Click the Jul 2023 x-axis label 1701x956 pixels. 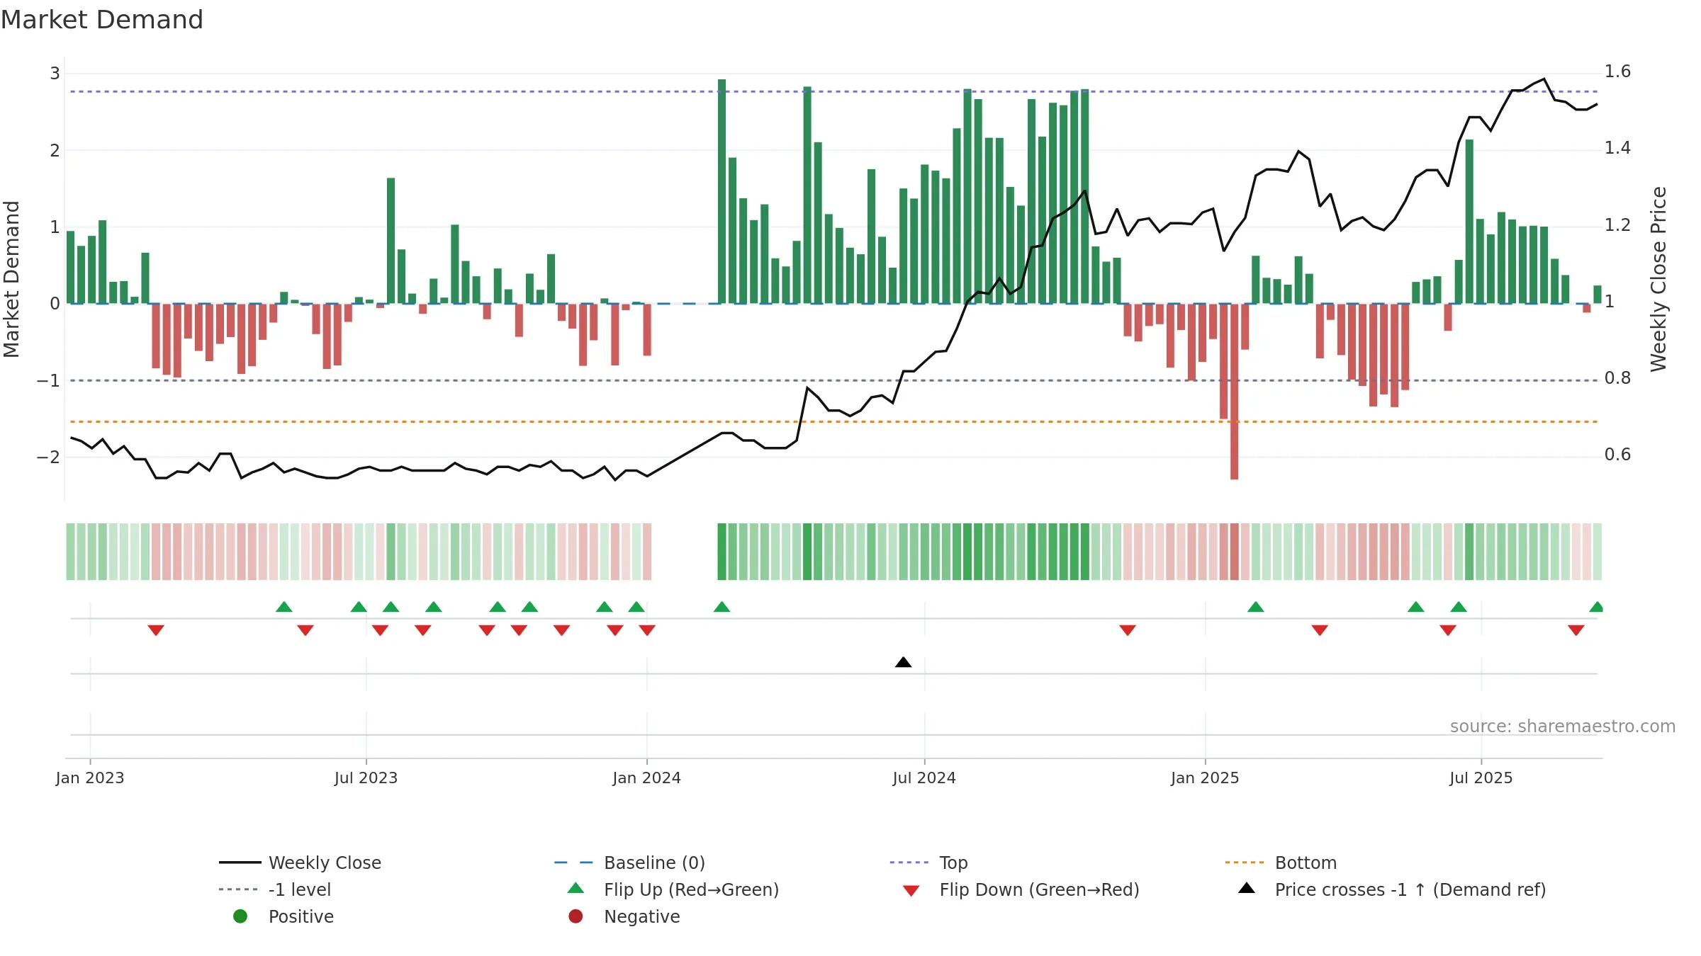click(x=366, y=778)
